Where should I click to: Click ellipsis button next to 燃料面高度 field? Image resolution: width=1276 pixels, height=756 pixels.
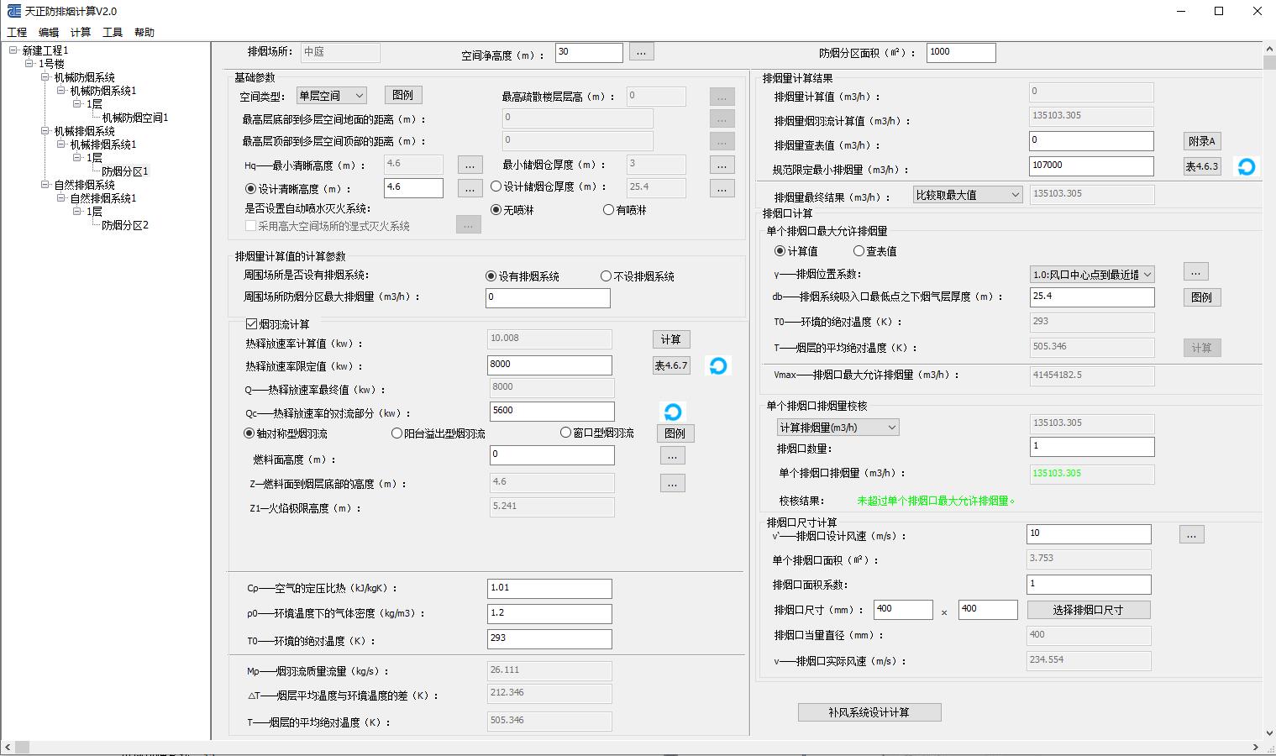671,455
